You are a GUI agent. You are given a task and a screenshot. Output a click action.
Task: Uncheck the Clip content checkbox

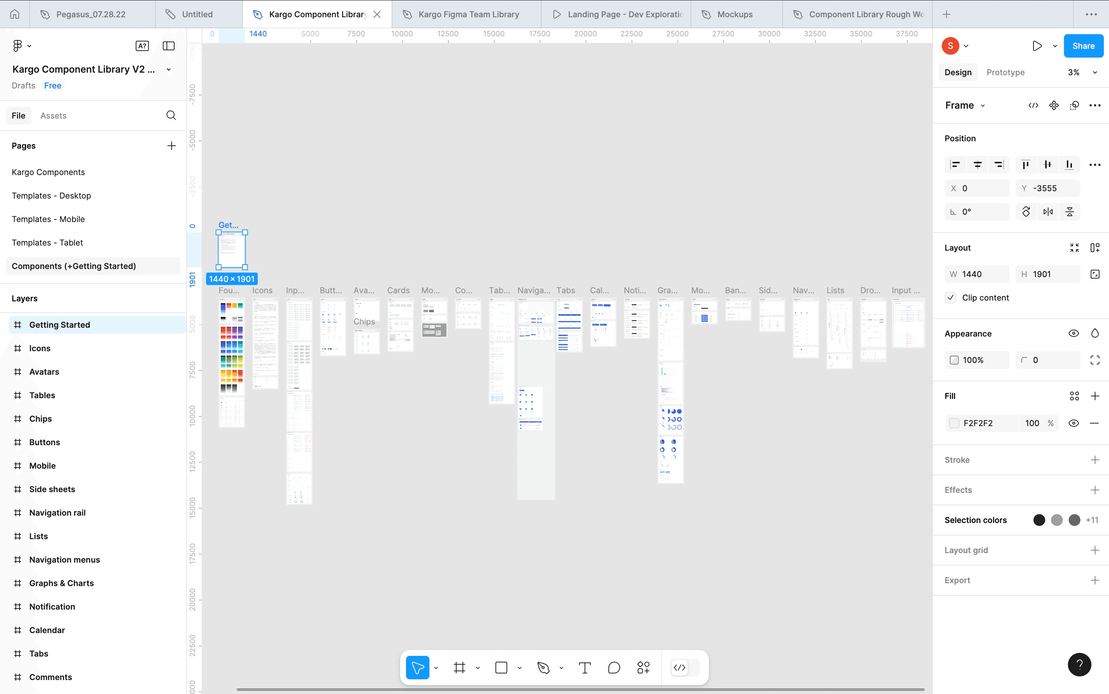click(951, 297)
